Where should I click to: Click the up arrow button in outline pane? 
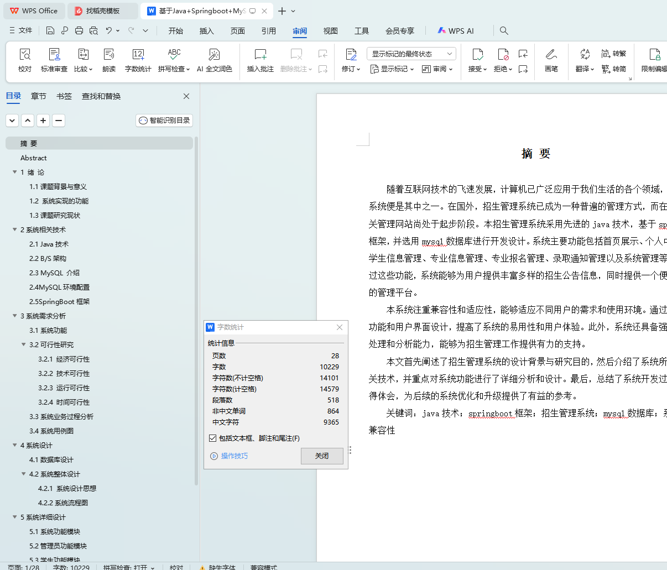click(28, 120)
